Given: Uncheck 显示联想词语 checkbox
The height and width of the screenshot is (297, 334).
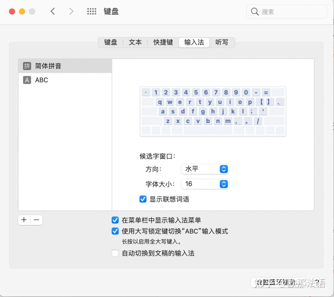Looking at the screenshot, I should [143, 199].
